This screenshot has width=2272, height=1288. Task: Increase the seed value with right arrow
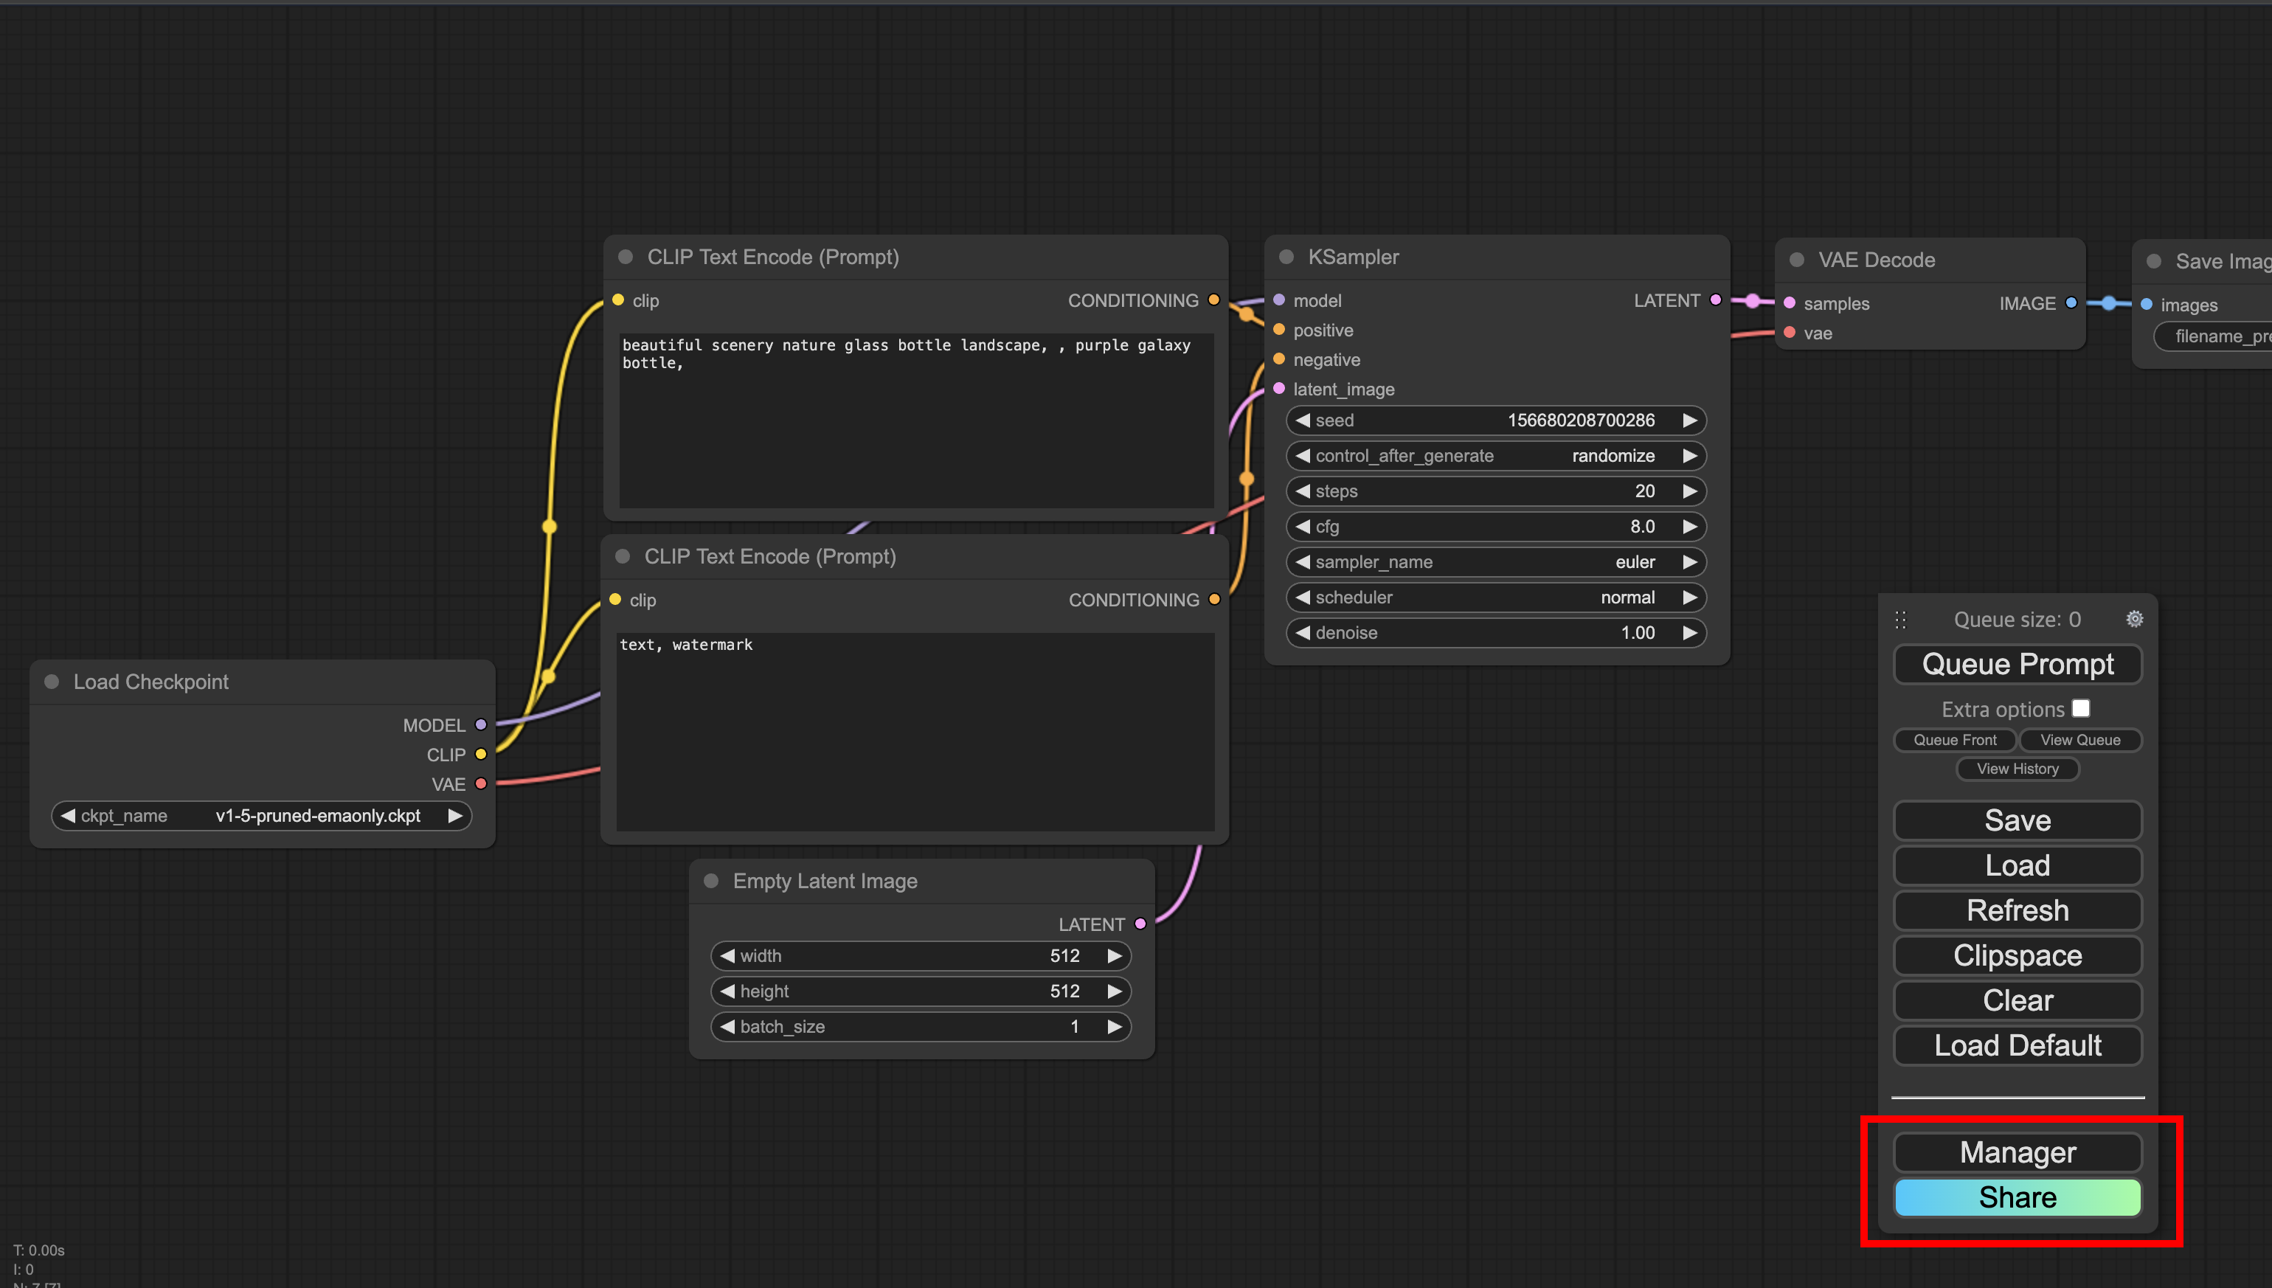(1689, 420)
